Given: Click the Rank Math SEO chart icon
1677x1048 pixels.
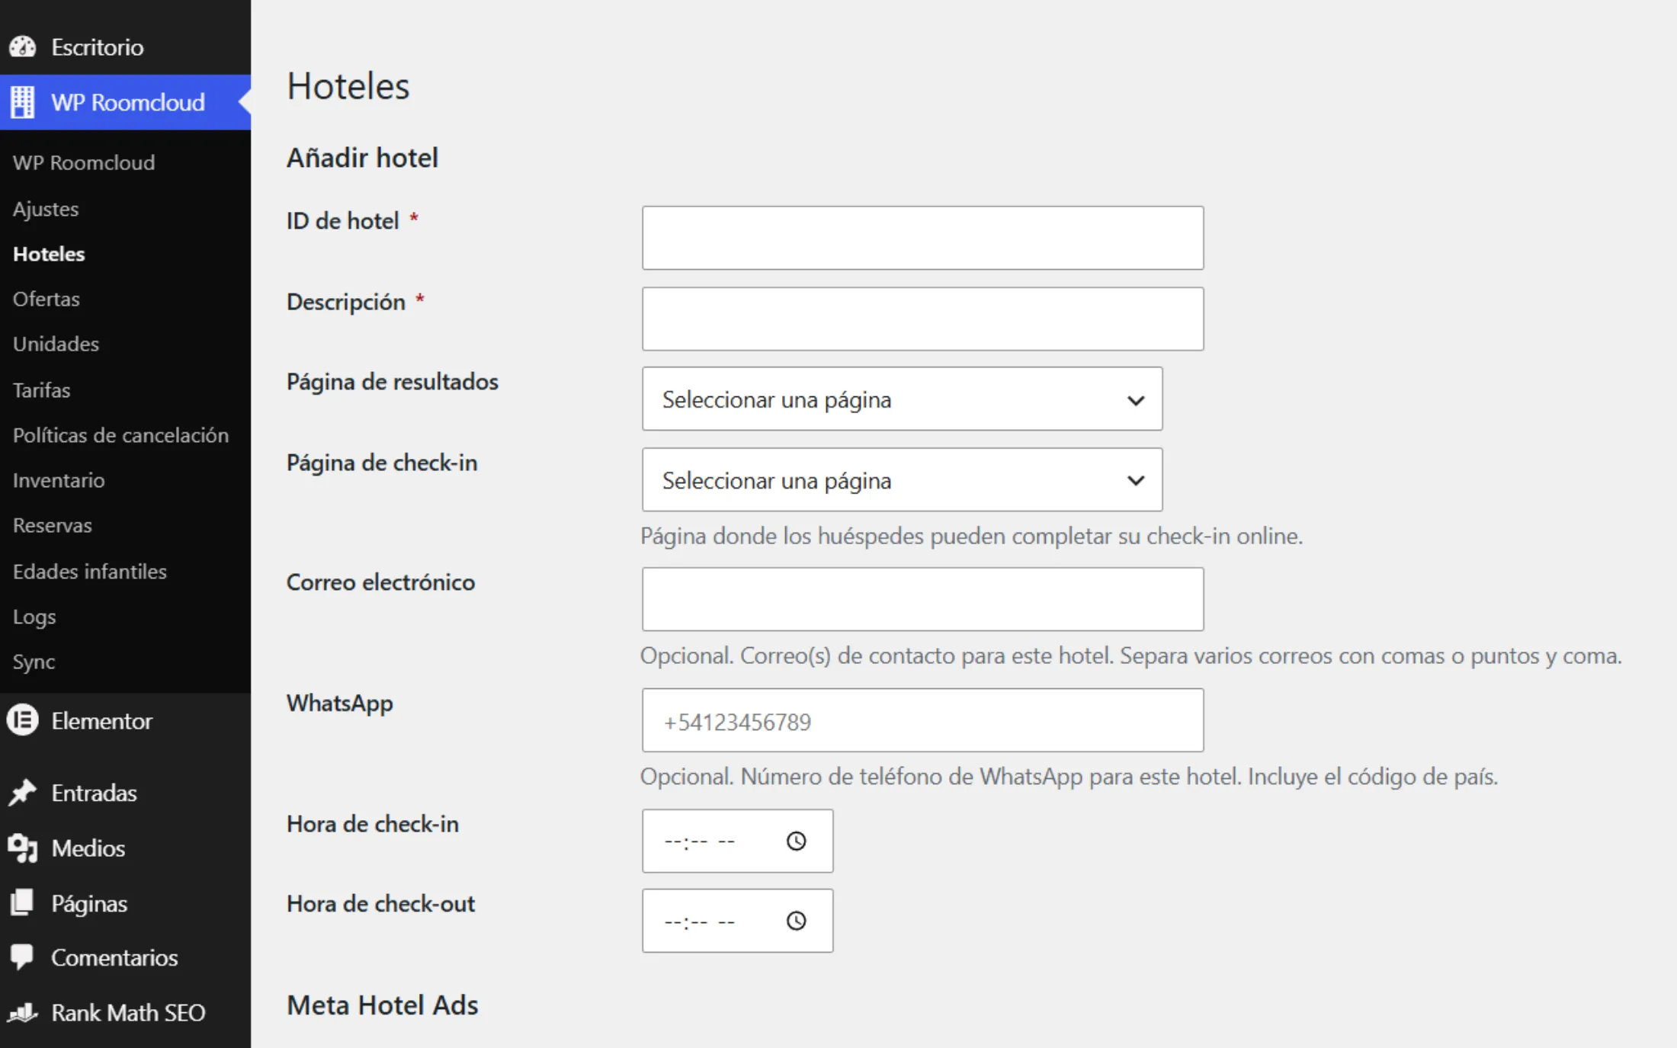Looking at the screenshot, I should [x=22, y=1012].
